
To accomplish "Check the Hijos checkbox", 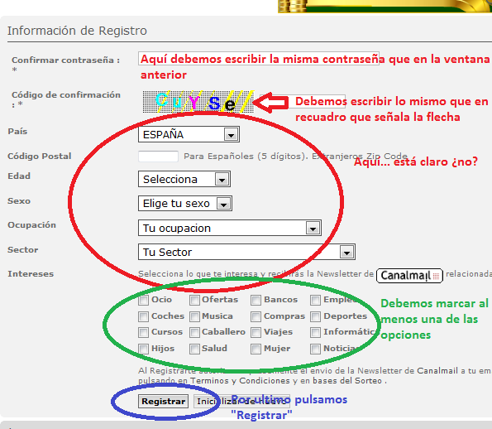I will pyautogui.click(x=143, y=349).
